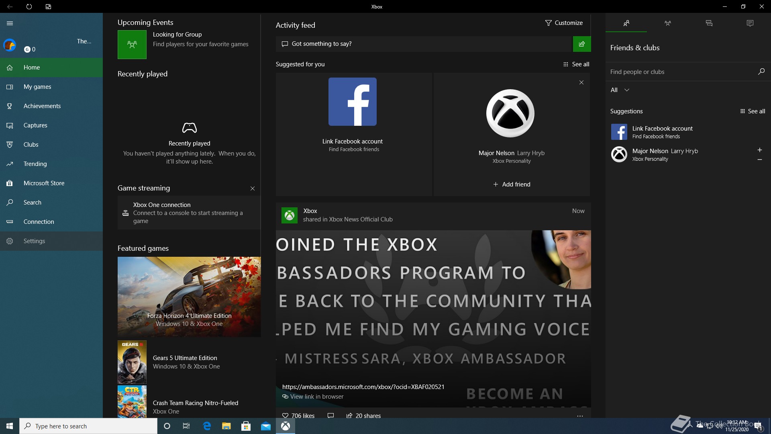
Task: Click Xbox News Official Club post header
Action: tap(433, 215)
